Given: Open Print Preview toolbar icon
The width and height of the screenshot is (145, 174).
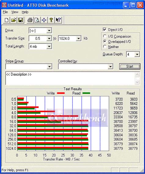Looking at the screenshot, I should 37,20.
